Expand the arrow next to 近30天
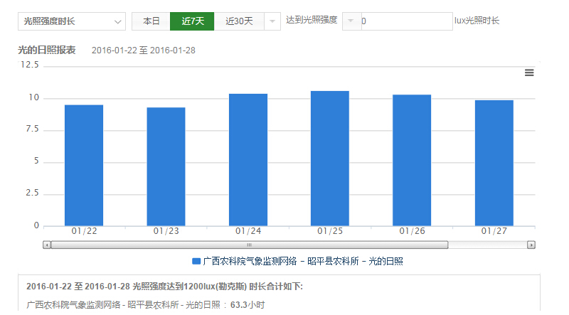Screen dimensions: 569x315 tap(272, 21)
